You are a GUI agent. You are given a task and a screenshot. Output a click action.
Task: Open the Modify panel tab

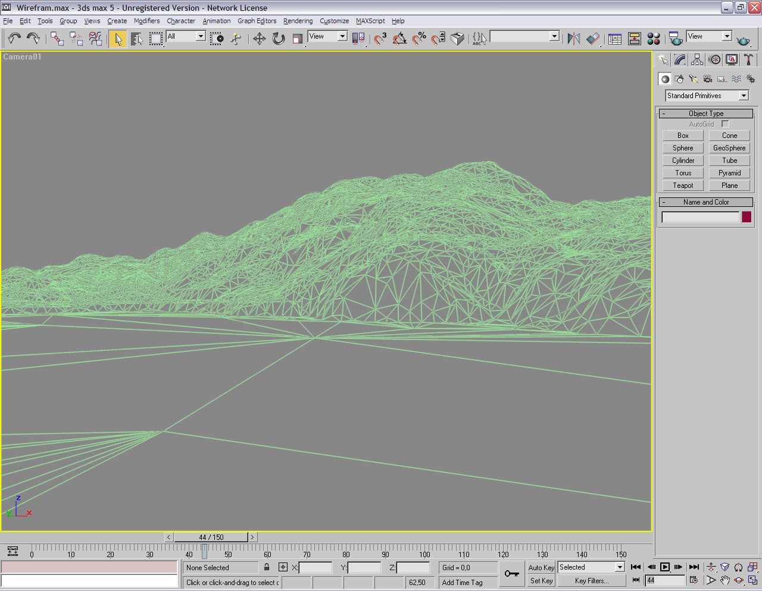pyautogui.click(x=680, y=59)
